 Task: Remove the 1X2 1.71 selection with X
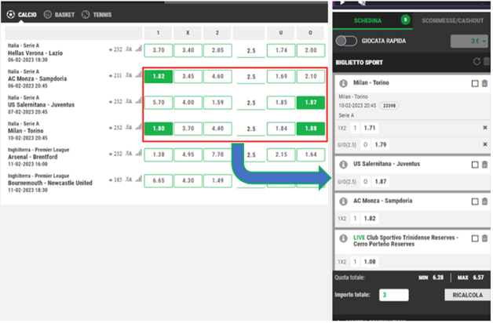(484, 127)
